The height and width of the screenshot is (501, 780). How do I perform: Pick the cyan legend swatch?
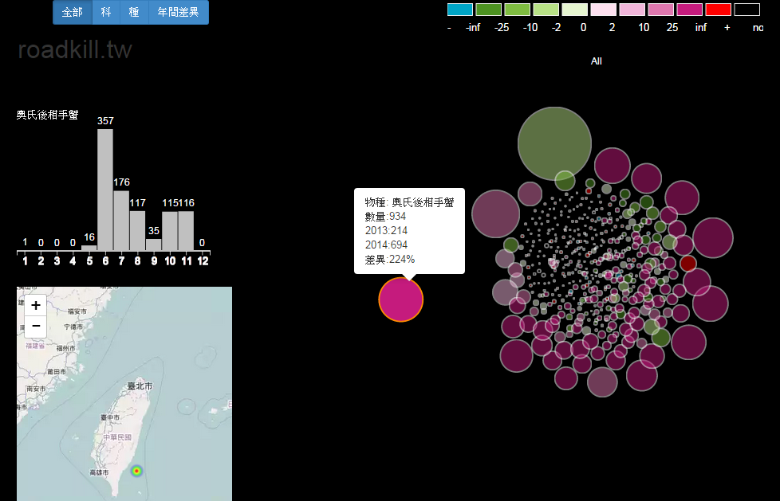(460, 10)
